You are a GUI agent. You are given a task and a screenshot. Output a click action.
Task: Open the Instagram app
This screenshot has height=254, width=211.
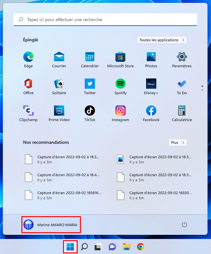click(121, 113)
